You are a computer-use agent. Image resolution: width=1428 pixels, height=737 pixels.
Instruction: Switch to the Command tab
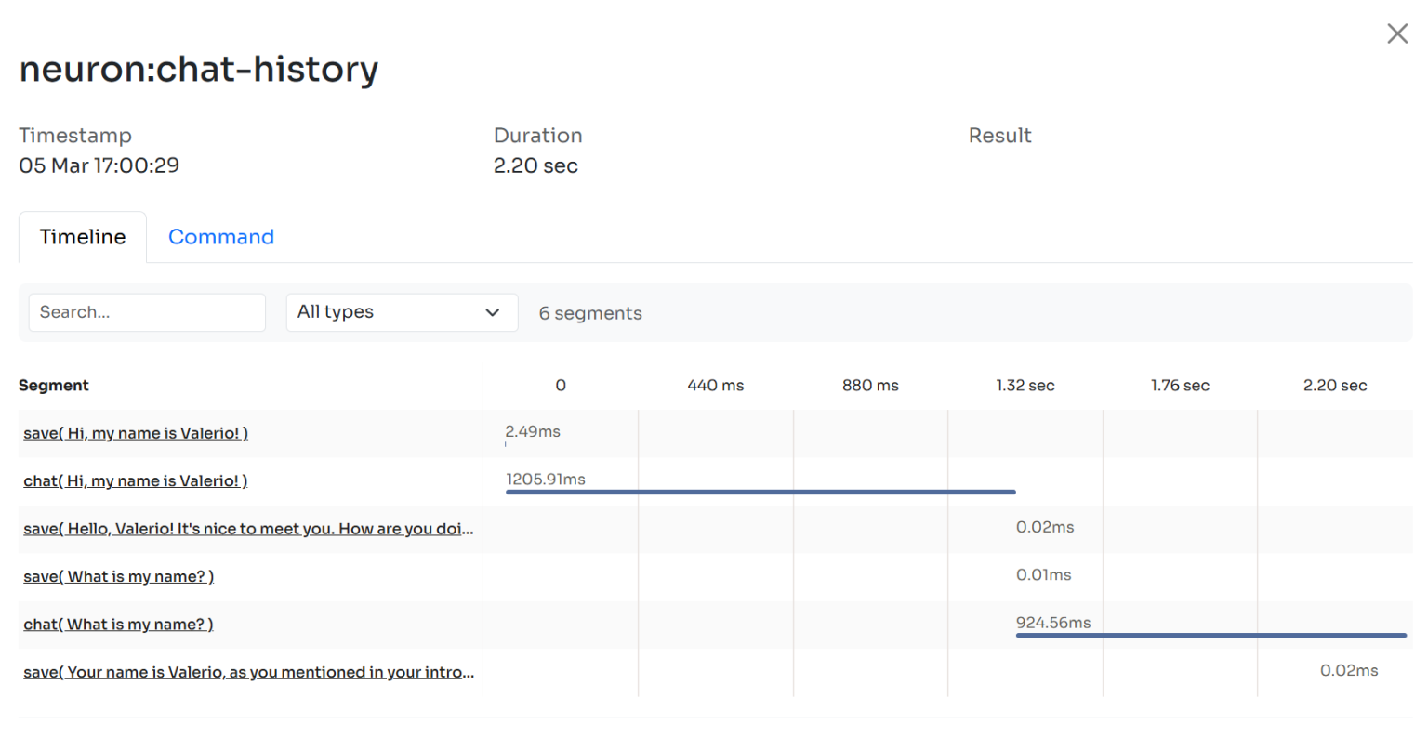[221, 237]
